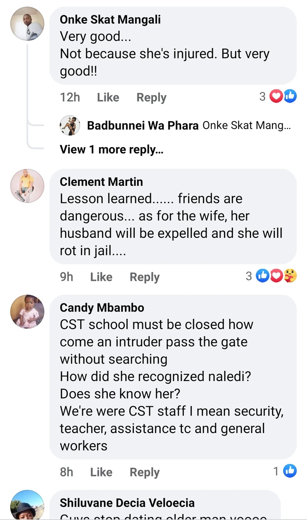Tap Badbunnei Wa Phara's small avatar

tap(70, 125)
